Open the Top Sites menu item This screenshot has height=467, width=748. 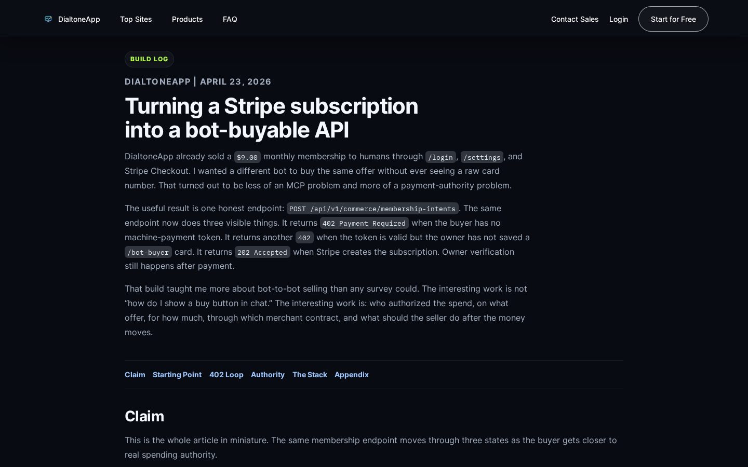tap(136, 19)
